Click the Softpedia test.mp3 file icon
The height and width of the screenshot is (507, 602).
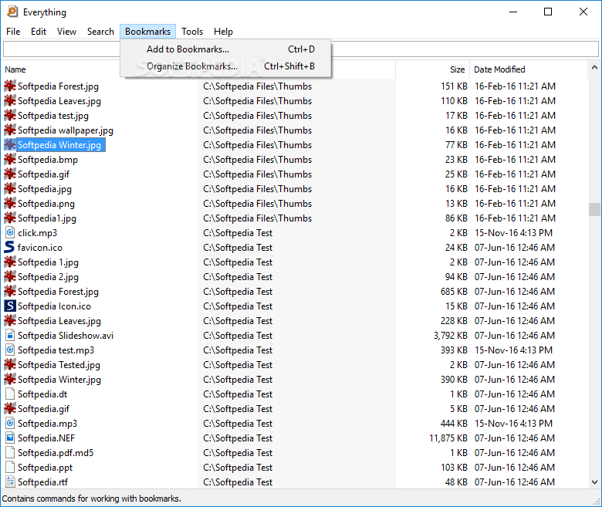coord(10,350)
